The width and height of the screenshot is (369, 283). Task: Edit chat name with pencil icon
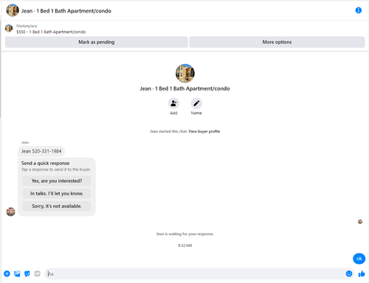click(x=196, y=103)
